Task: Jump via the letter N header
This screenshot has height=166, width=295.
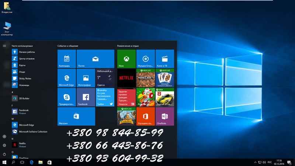Action: (13, 139)
